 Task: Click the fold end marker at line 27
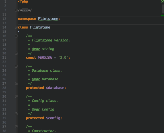tap(16, 83)
